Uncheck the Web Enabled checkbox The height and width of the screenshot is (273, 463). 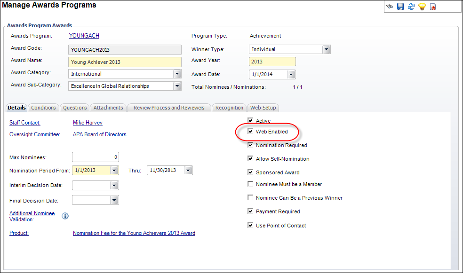[x=250, y=131]
